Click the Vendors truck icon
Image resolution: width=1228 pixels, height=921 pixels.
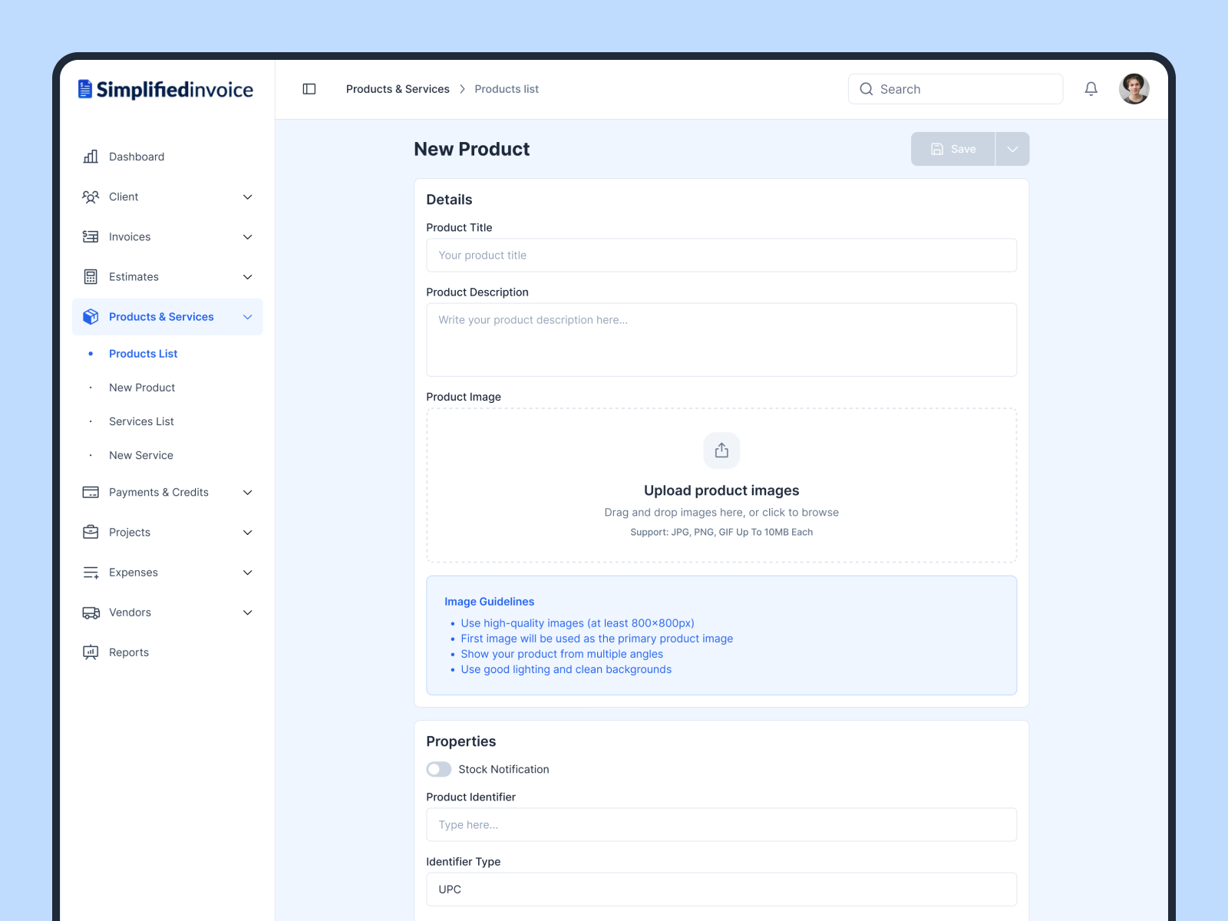coord(91,612)
